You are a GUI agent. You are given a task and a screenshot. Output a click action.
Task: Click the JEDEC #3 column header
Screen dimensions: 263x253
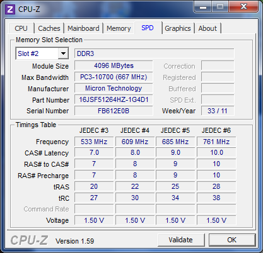tap(94, 130)
